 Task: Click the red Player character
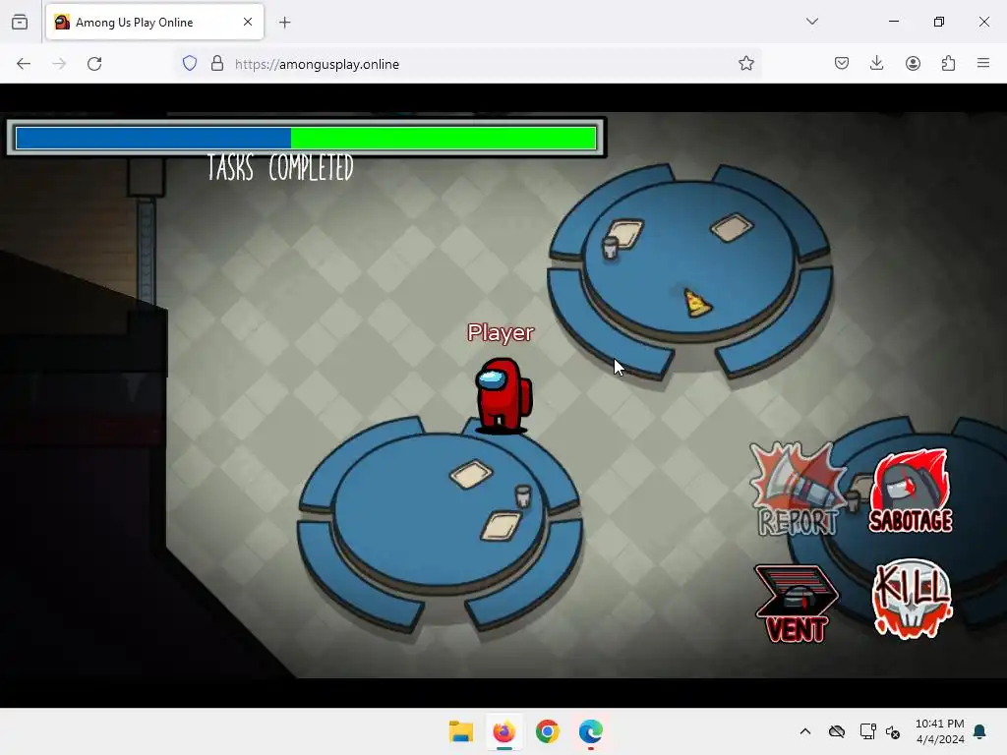coord(503,395)
